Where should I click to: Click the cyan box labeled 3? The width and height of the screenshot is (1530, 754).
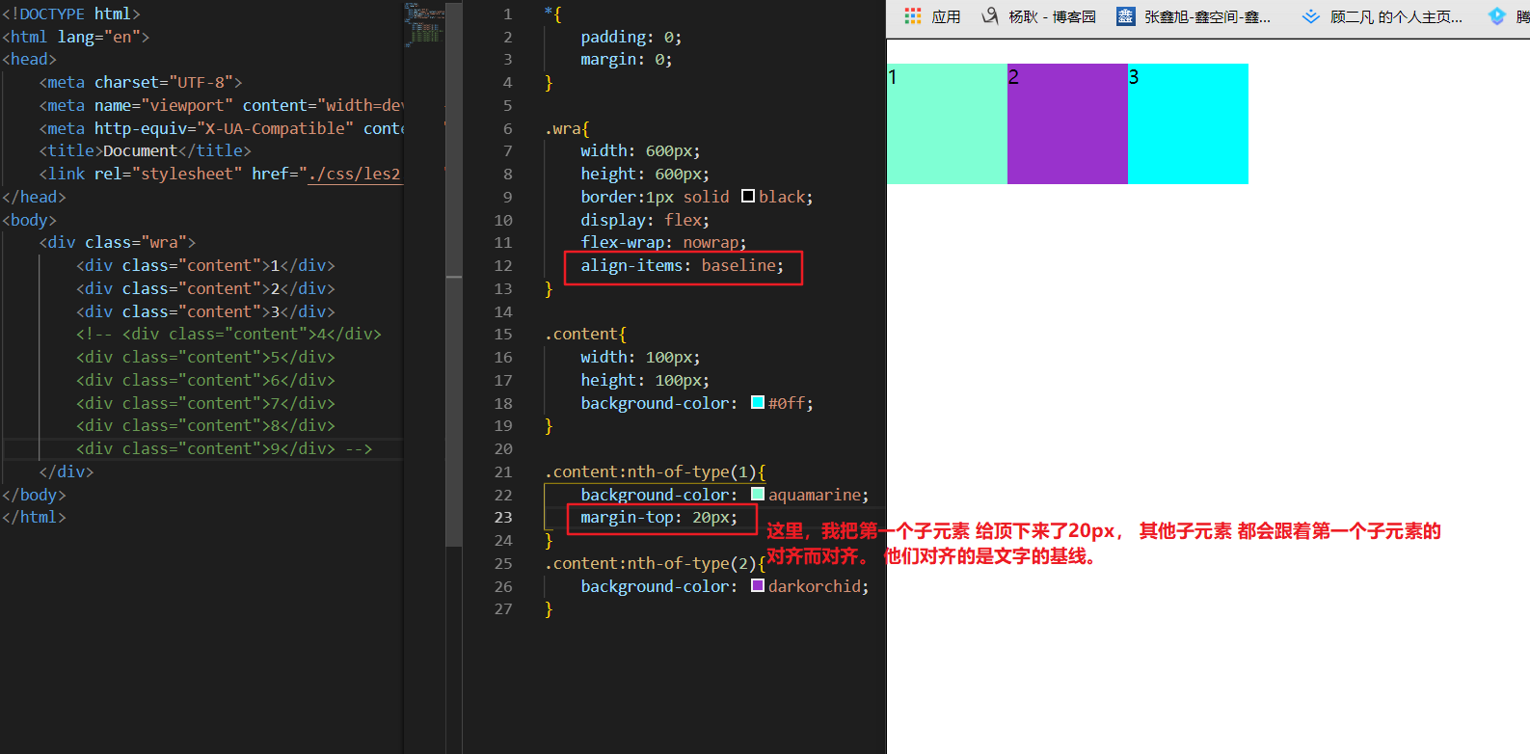(1188, 125)
